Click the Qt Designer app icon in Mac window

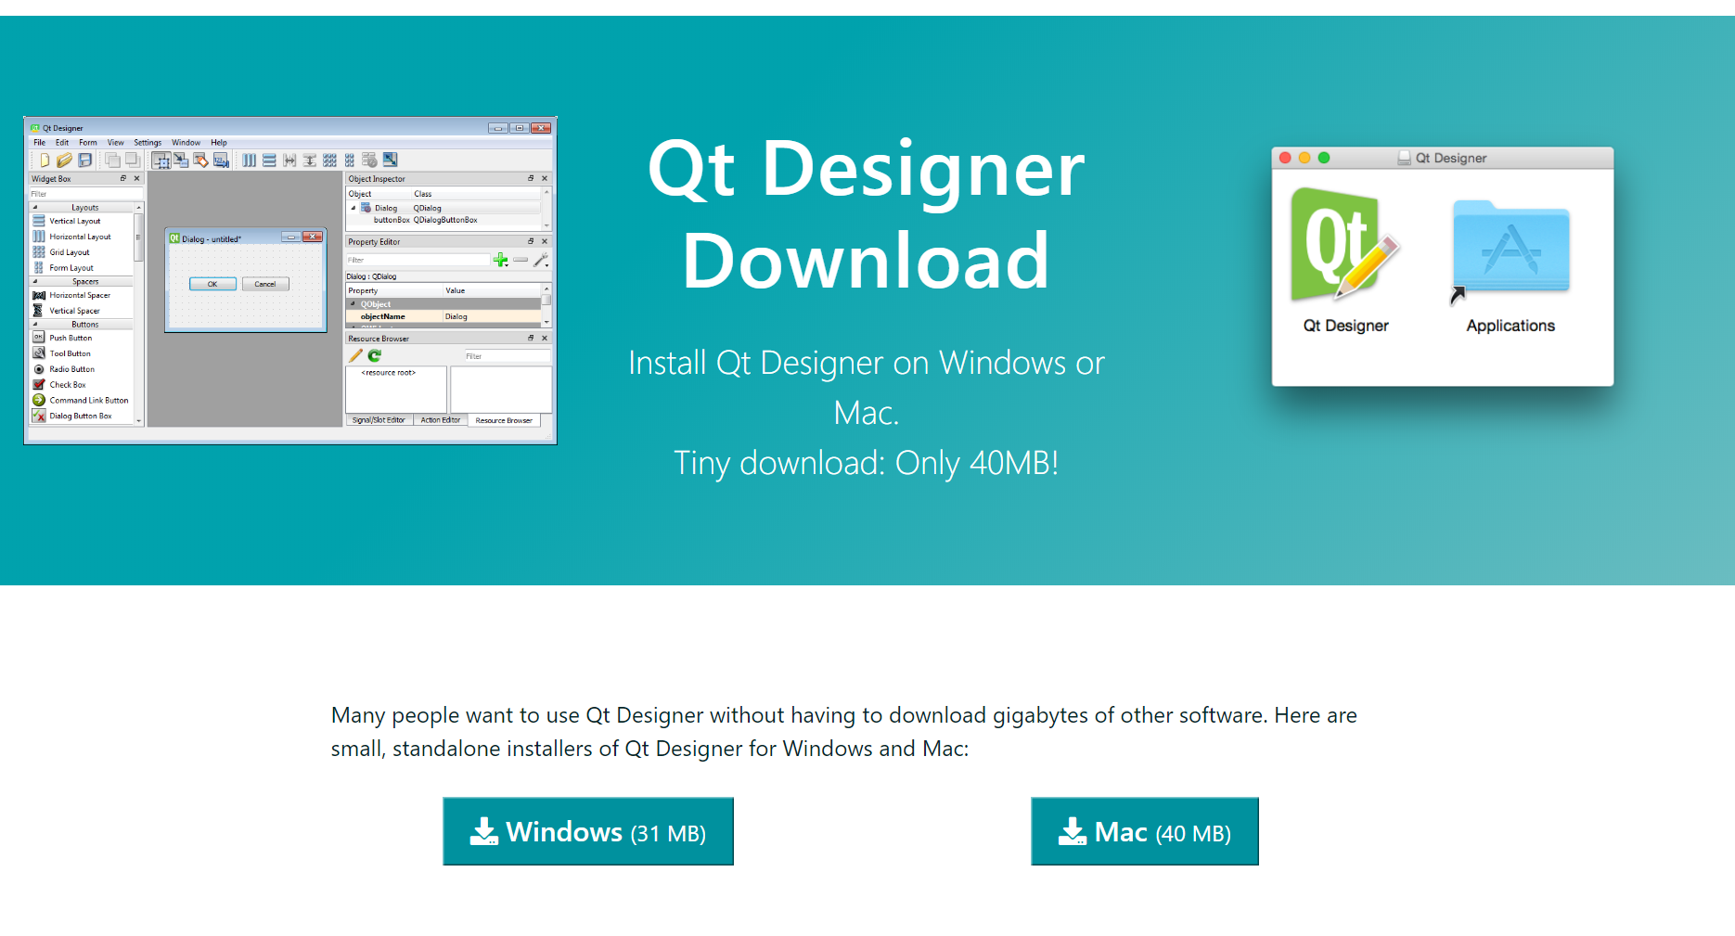[x=1344, y=245]
